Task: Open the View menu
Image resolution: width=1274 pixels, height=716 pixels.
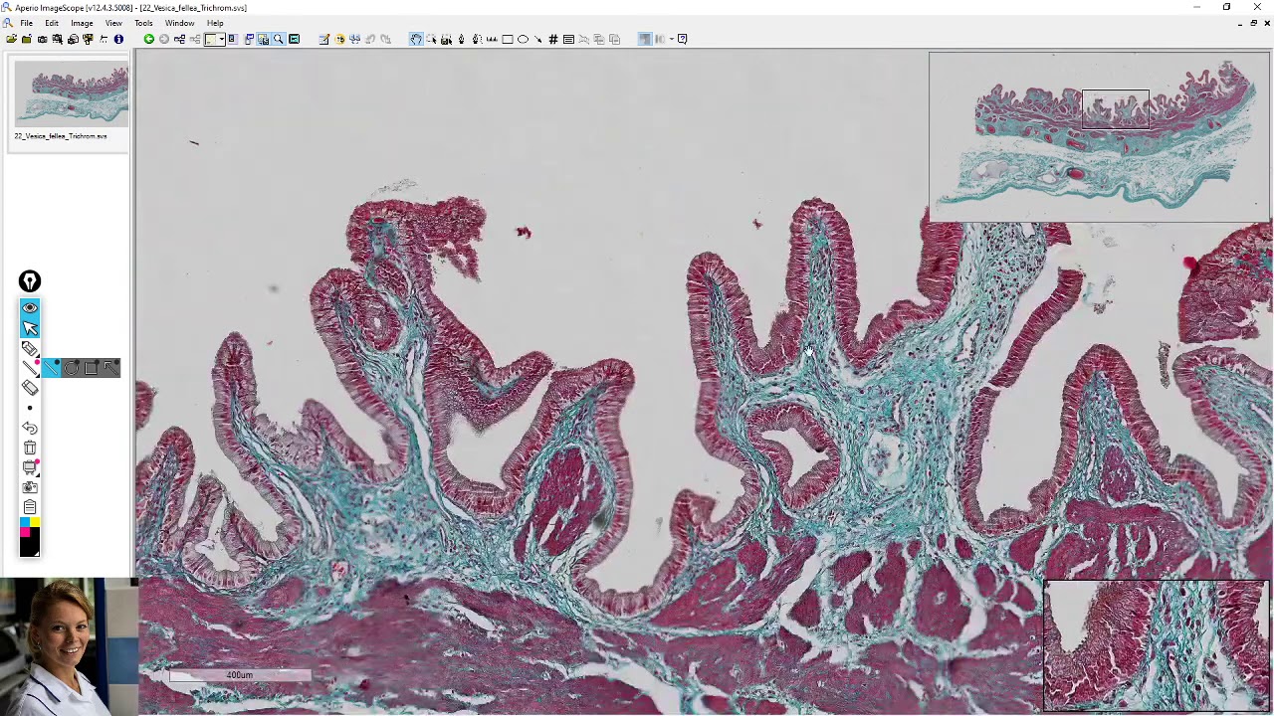Action: click(x=113, y=23)
